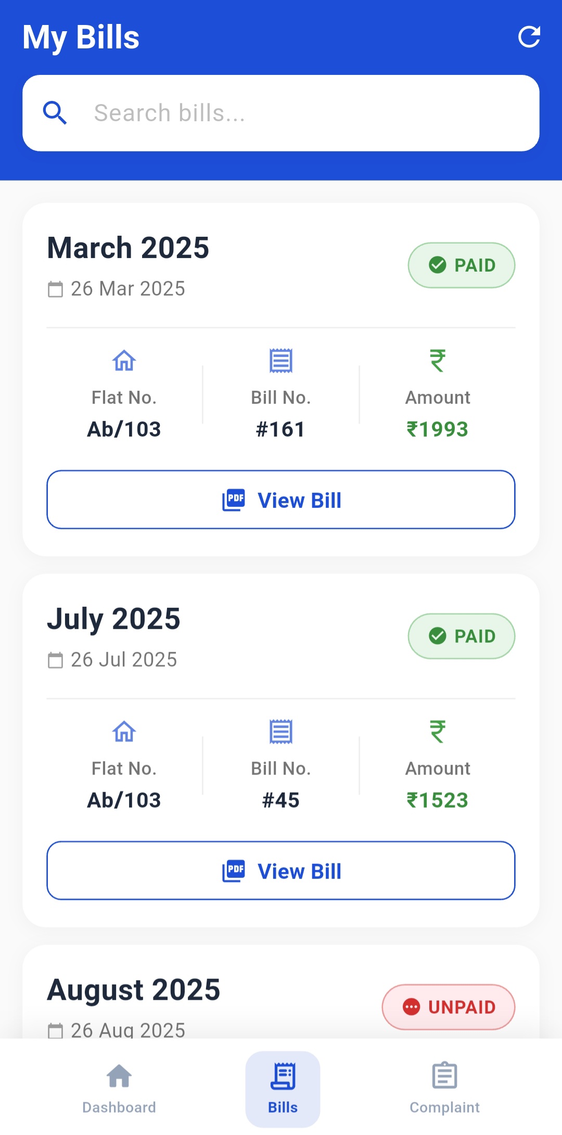Tap the receipt icon on March bill
Screen dimensions: 562x1135
pyautogui.click(x=281, y=361)
